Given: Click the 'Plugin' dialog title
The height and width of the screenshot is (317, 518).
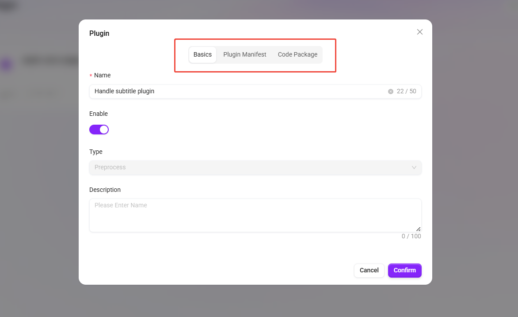Looking at the screenshot, I should click(x=99, y=34).
